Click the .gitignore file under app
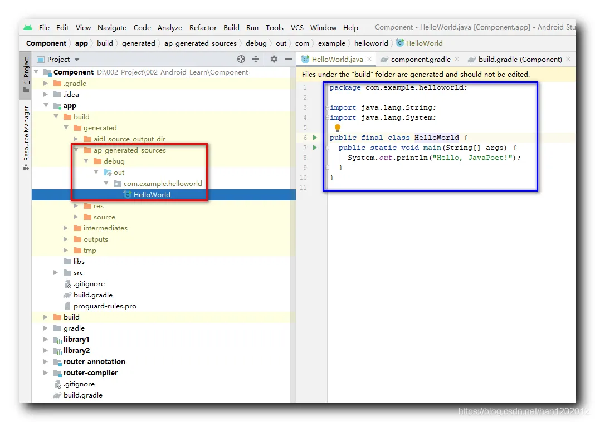Viewport: 595px width, 422px height. pyautogui.click(x=89, y=283)
